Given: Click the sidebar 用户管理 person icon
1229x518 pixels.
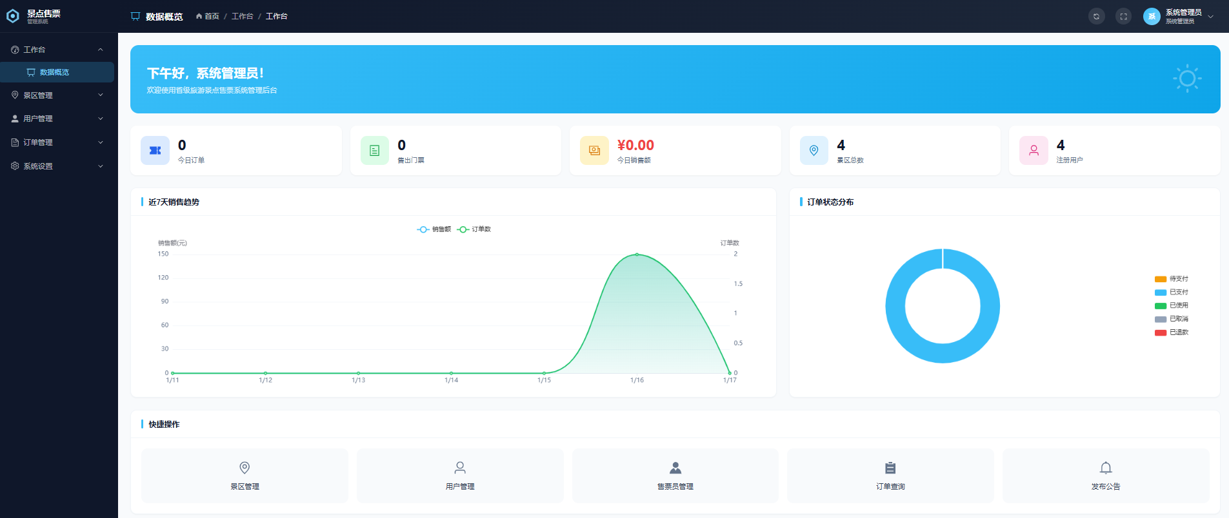Looking at the screenshot, I should click(x=15, y=119).
